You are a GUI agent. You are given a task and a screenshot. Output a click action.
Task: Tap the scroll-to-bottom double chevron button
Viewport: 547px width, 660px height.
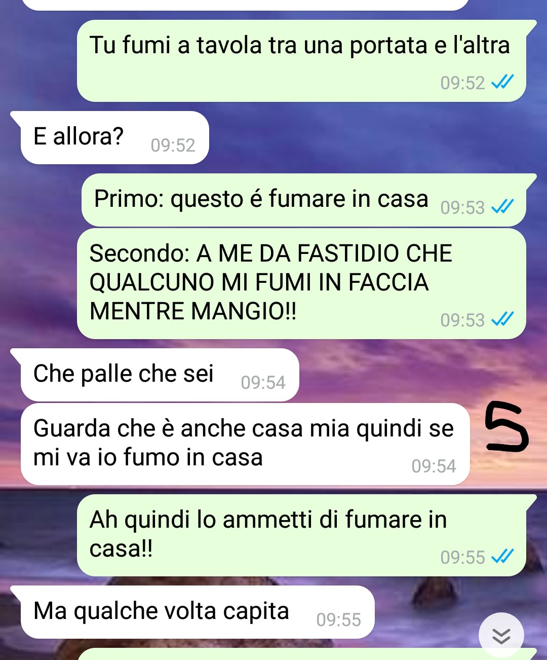click(x=501, y=635)
